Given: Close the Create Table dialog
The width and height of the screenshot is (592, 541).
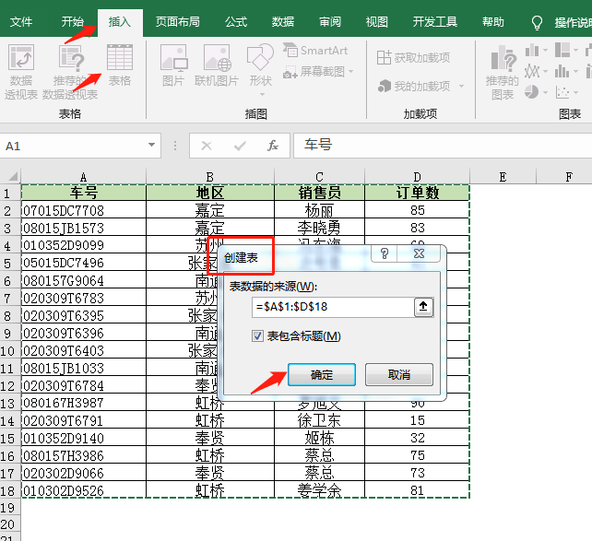Looking at the screenshot, I should [x=419, y=253].
